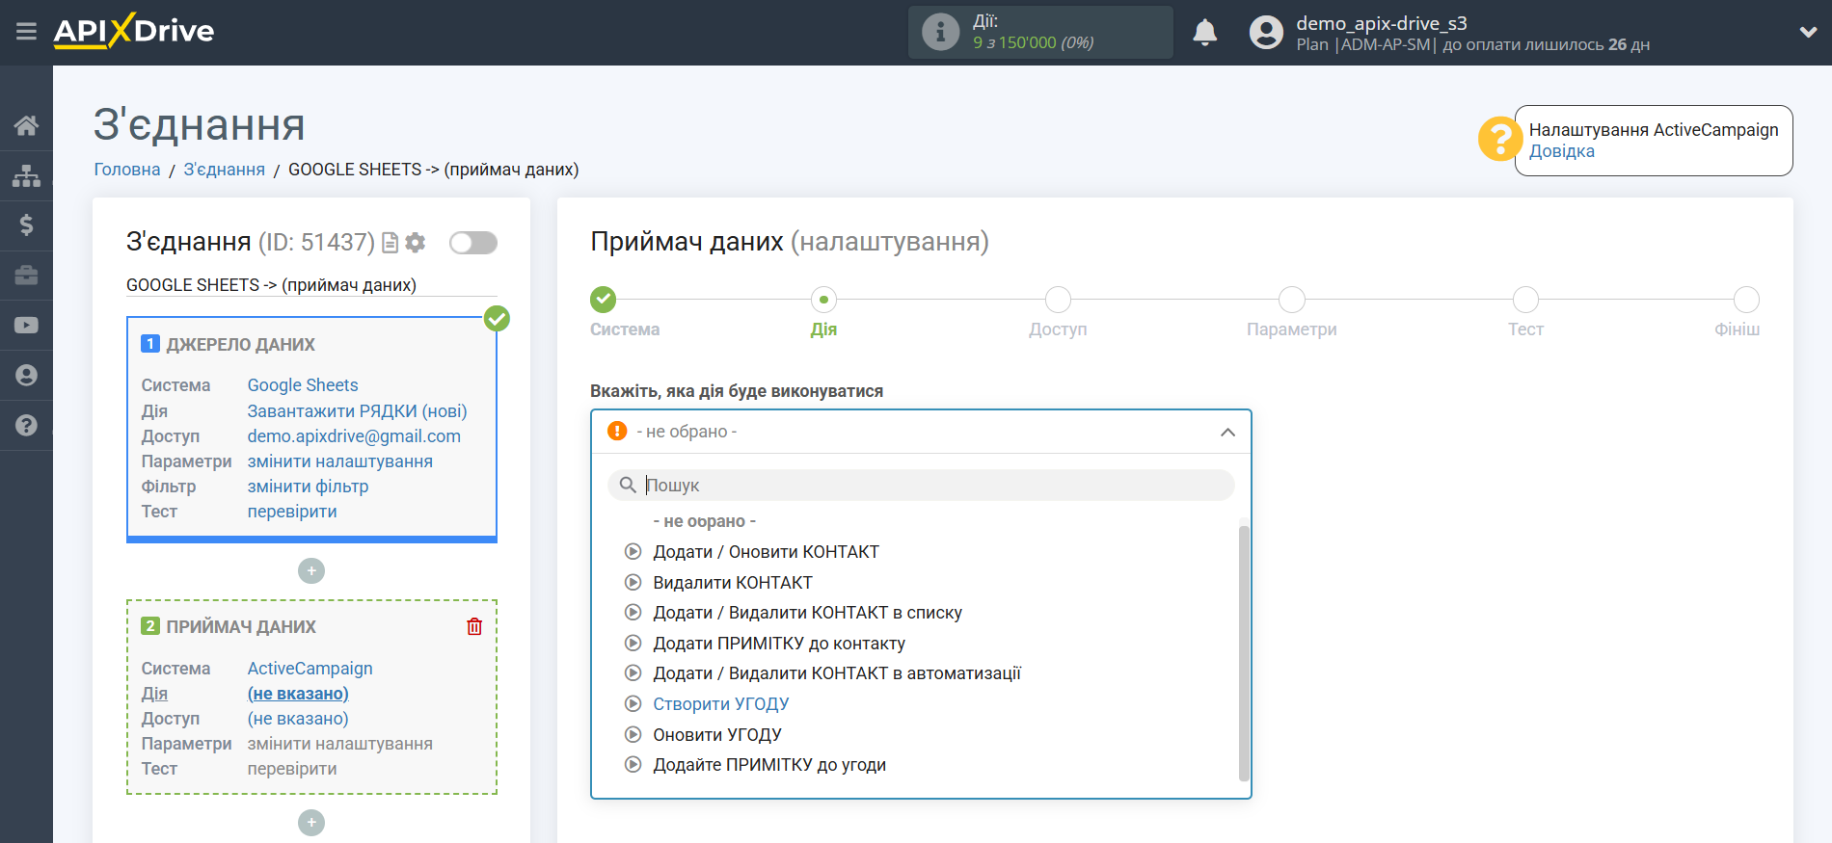Screen dimensions: 1832x843
Task: Open connections sitemap sidebar icon
Action: click(26, 175)
